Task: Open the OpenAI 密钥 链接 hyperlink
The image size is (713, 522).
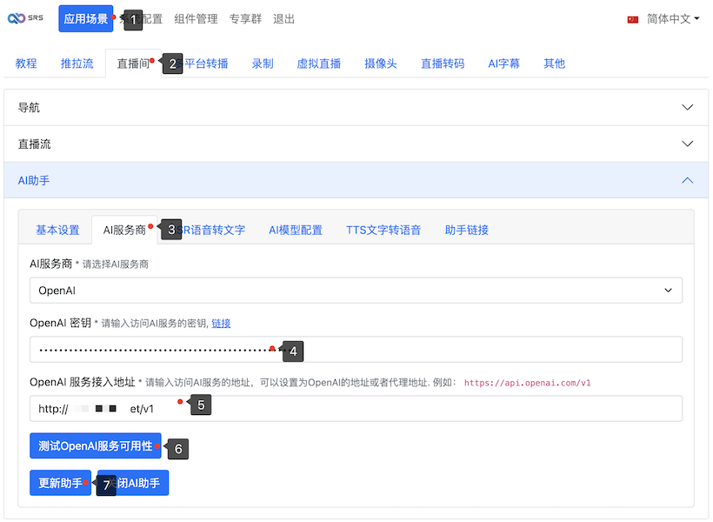Action: tap(221, 324)
